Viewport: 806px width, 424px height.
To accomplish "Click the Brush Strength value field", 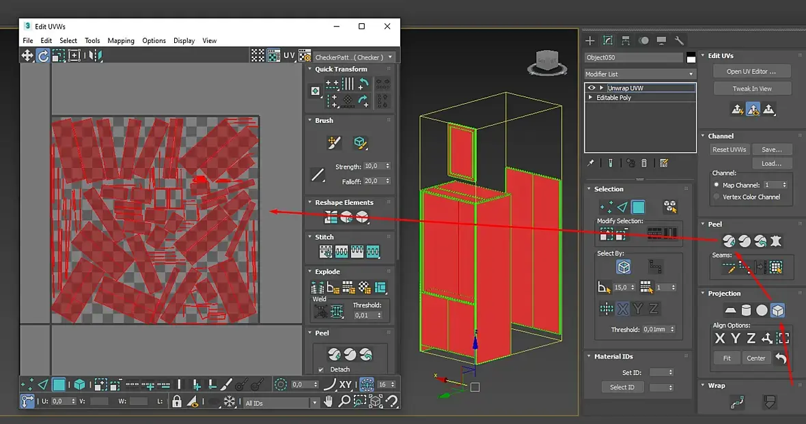I will (373, 166).
